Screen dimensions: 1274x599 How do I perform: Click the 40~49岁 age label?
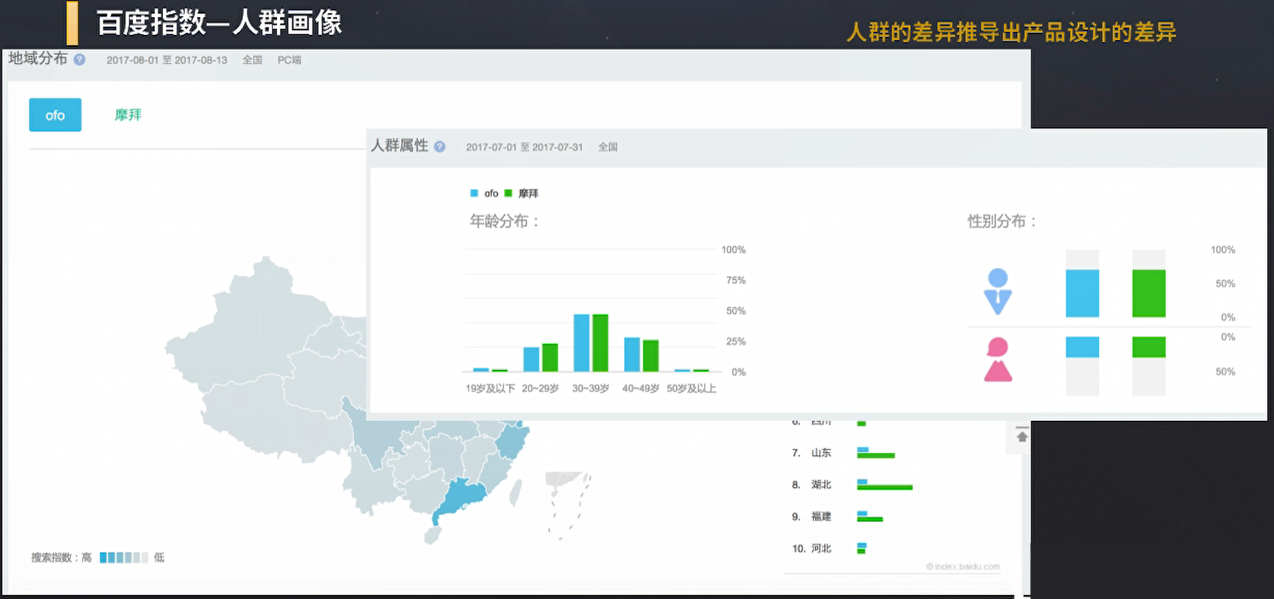tap(641, 388)
